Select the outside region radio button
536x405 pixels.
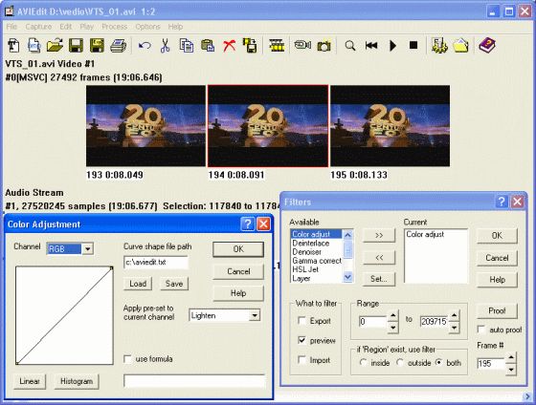[400, 363]
